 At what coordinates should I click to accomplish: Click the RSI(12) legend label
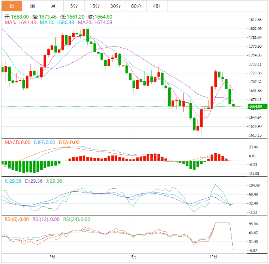point(46,219)
